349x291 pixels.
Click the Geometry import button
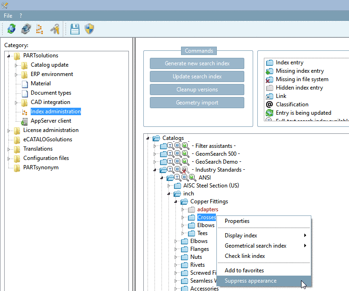point(197,103)
